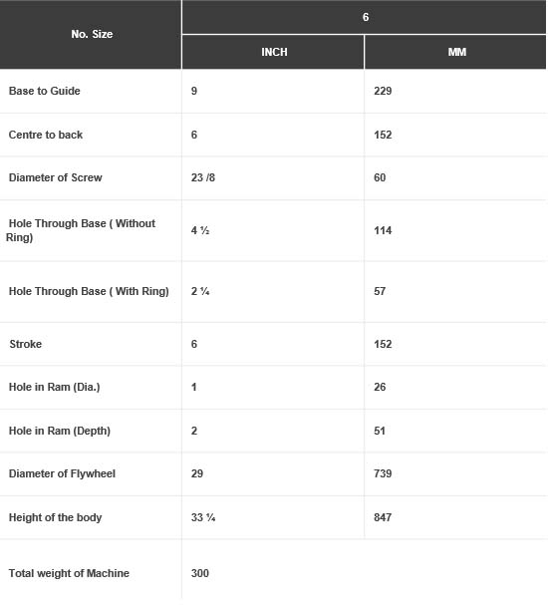Image resolution: width=548 pixels, height=605 pixels.
Task: Select the Diameter of Flywheel label
Action: point(62,473)
